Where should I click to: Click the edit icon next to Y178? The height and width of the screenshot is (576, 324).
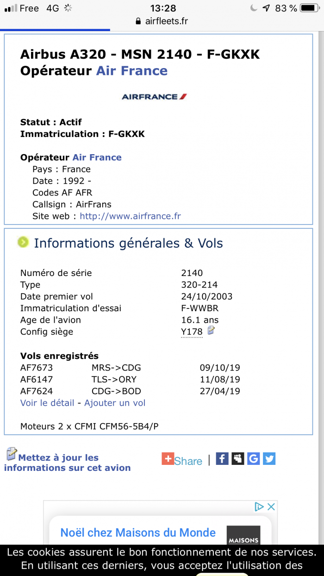pyautogui.click(x=211, y=331)
